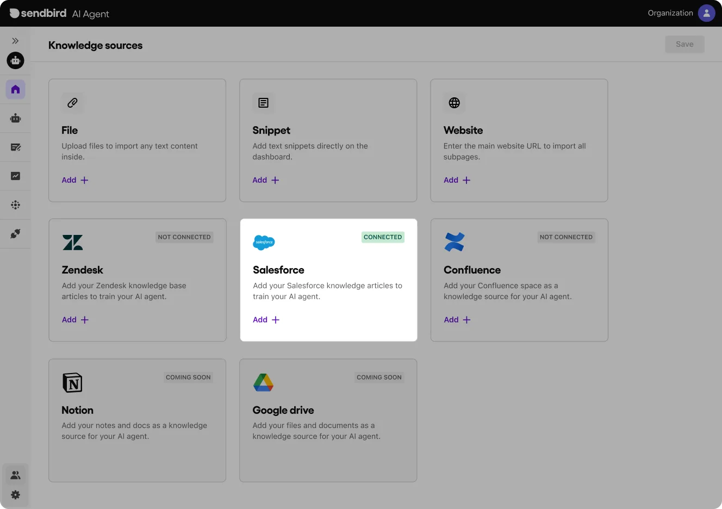Click 'Enter the main website URL' description
The width and height of the screenshot is (722, 509).
[x=514, y=151]
